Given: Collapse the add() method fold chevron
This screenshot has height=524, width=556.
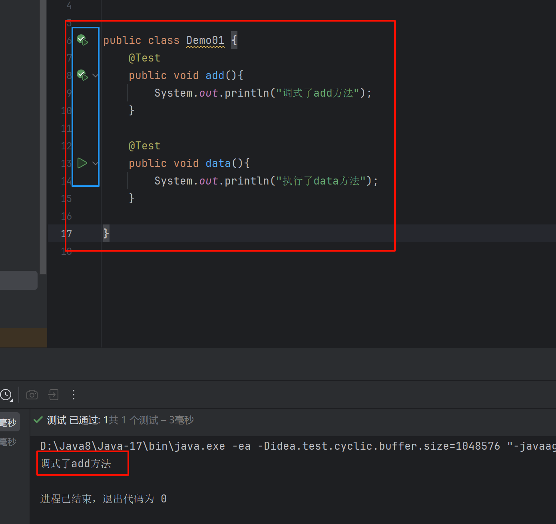Looking at the screenshot, I should tap(95, 75).
